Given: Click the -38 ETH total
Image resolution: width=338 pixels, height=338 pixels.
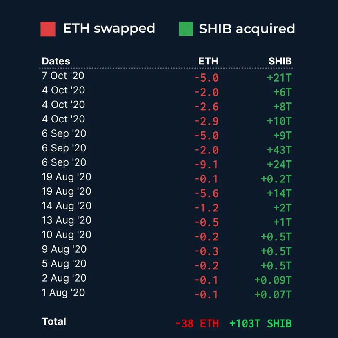Looking at the screenshot, I should [x=197, y=324].
